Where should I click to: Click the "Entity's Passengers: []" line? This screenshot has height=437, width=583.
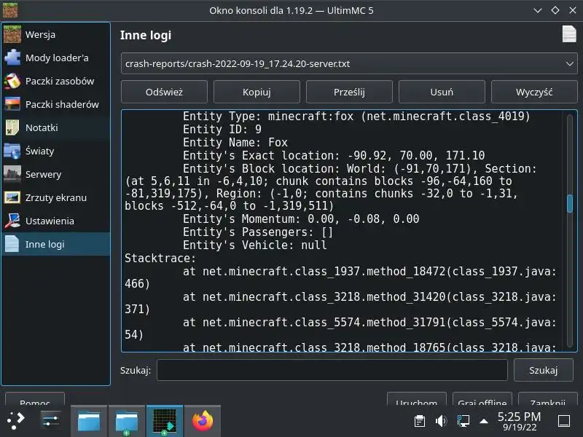tap(258, 232)
